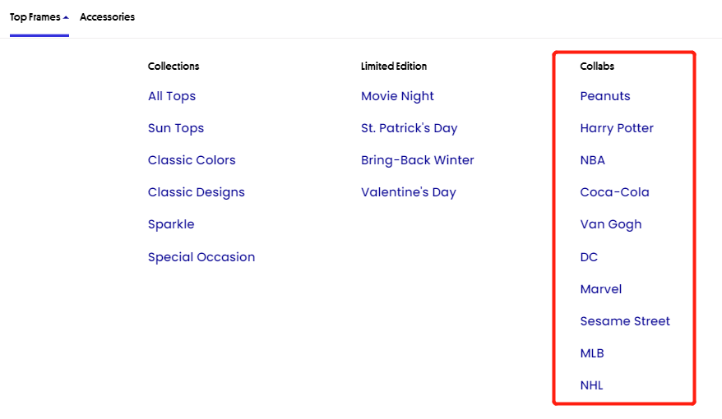Viewport: 722px width, 419px height.
Task: Browse the Bring-Back Winter edition
Action: 417,160
